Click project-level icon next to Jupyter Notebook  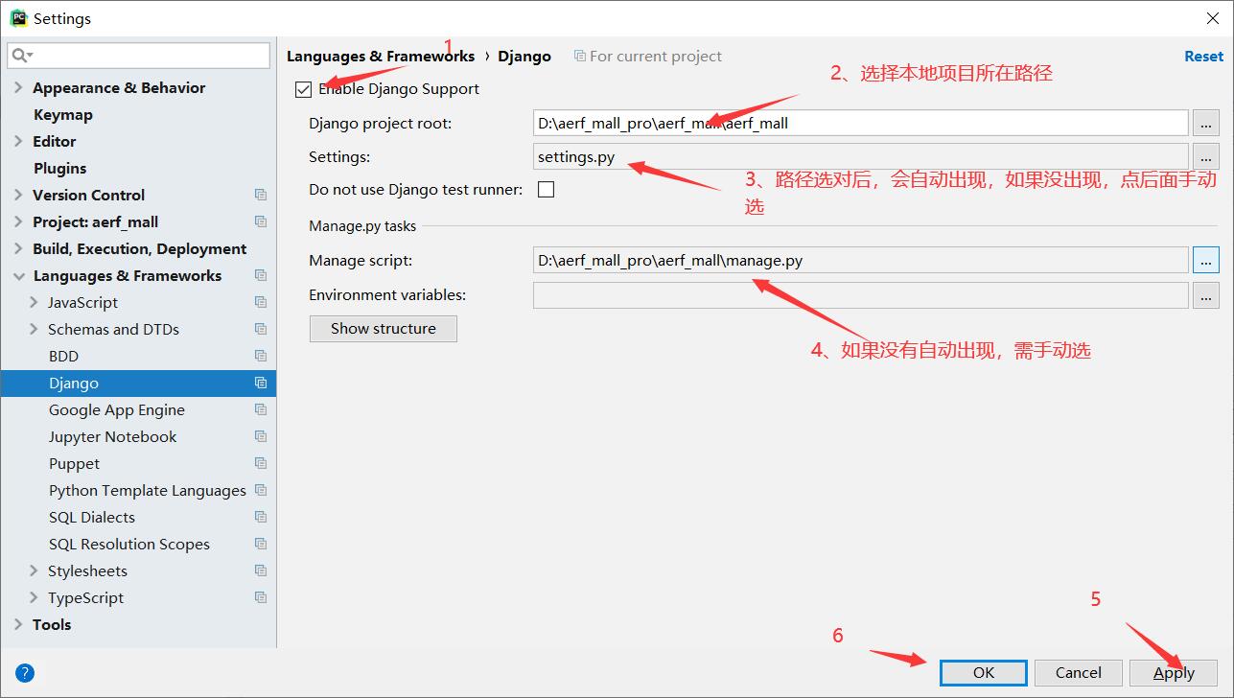[x=260, y=436]
